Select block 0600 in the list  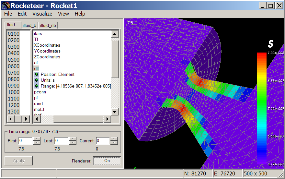click(x=14, y=66)
